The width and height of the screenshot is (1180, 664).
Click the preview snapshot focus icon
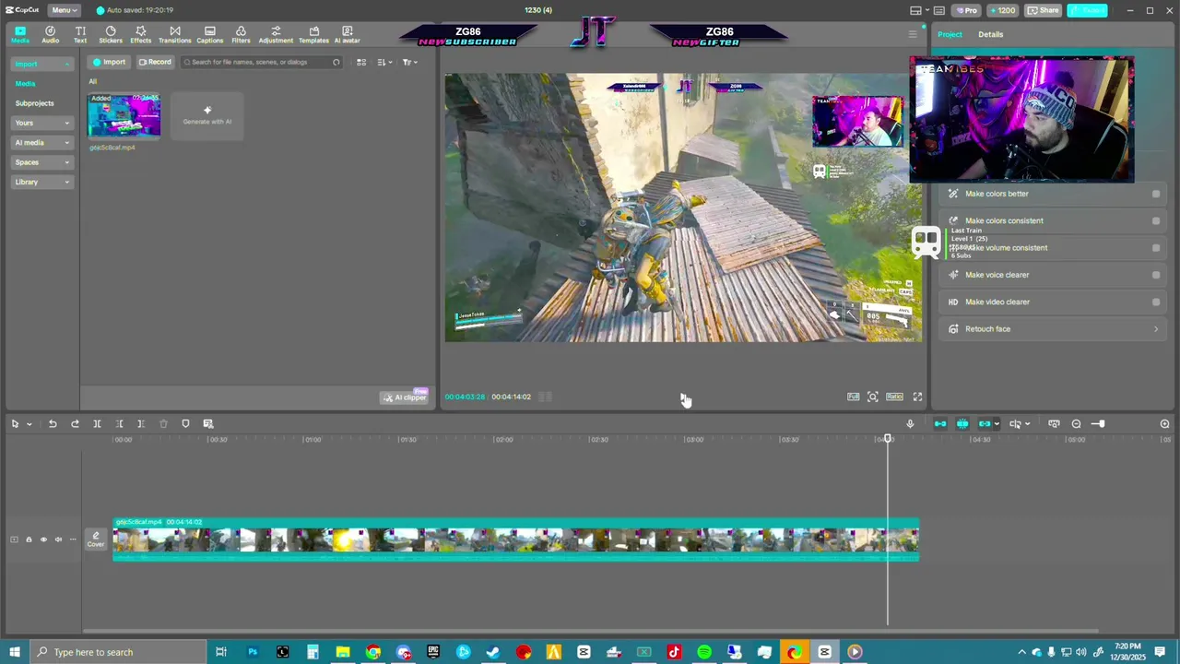tap(872, 397)
